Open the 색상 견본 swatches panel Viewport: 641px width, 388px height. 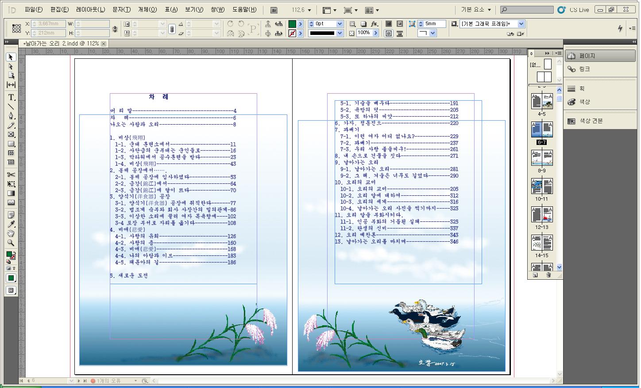[591, 121]
